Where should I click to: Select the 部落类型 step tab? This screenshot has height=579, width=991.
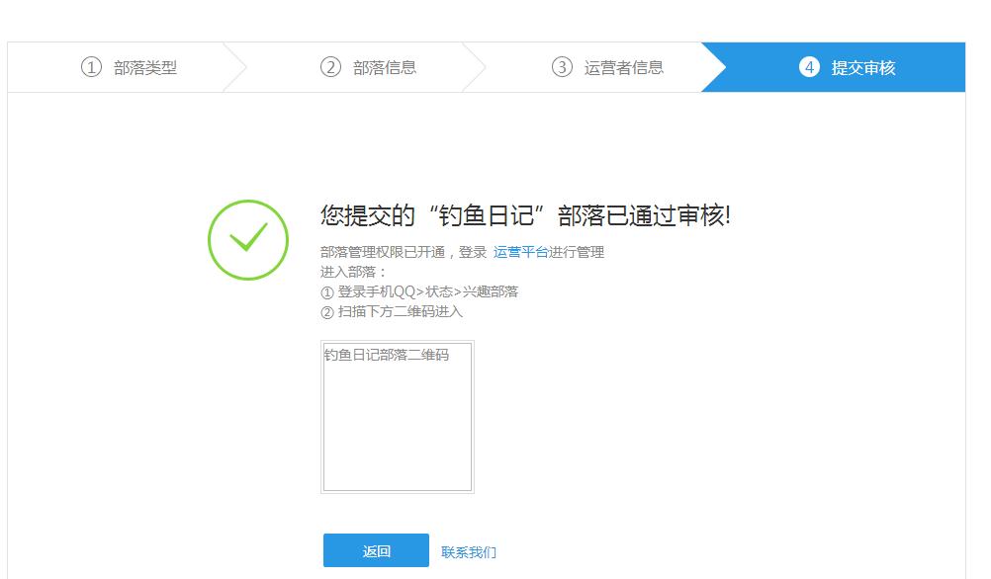click(x=129, y=67)
